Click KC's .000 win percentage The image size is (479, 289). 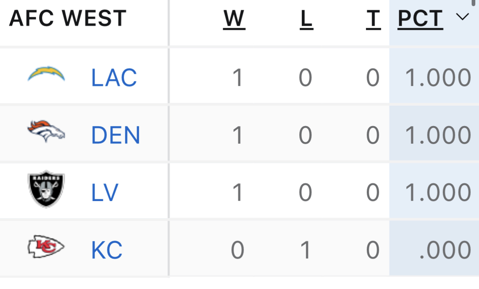click(445, 250)
